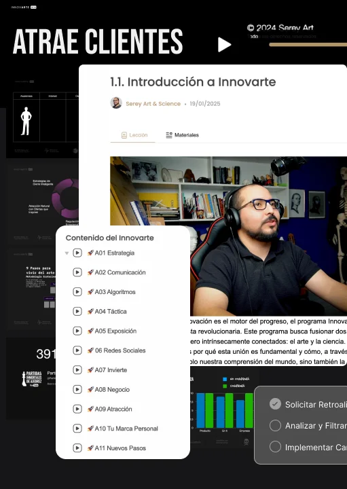Viewport: 347px width, 489px height.
Task: Click the Lección tab book icon
Action: pyautogui.click(x=124, y=135)
